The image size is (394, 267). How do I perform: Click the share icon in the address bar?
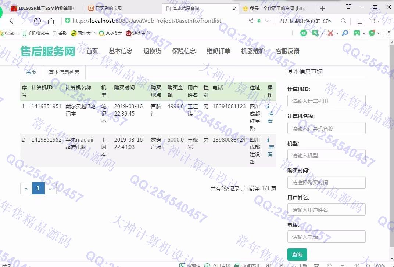click(x=251, y=21)
